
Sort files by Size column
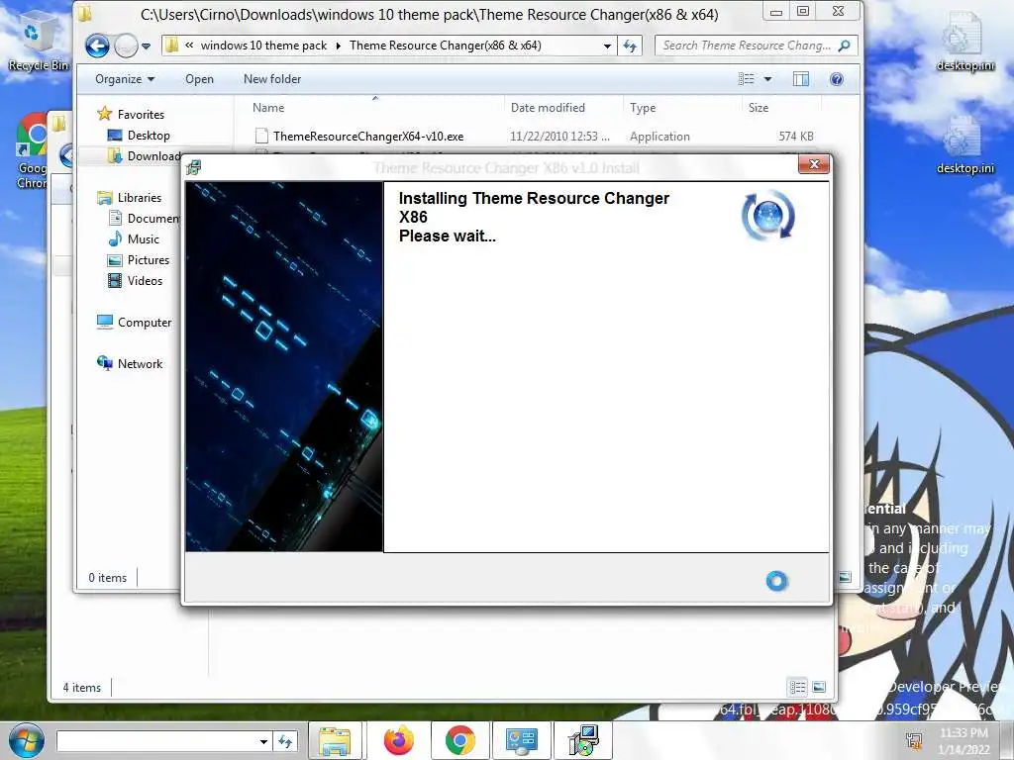(758, 108)
